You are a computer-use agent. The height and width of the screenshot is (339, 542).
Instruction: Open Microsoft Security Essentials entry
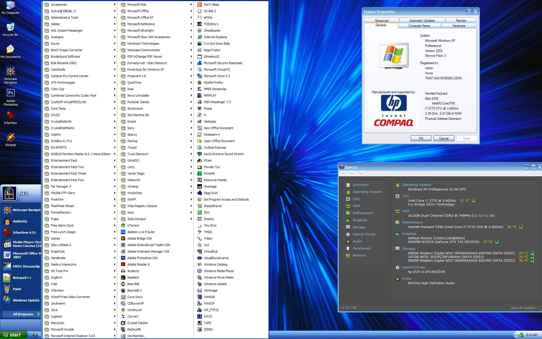[223, 63]
